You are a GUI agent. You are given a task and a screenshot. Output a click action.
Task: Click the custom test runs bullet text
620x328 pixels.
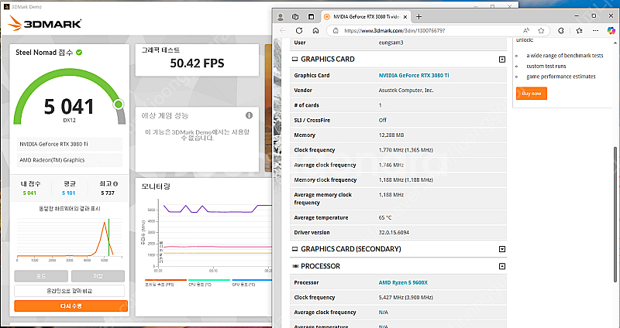pos(546,66)
